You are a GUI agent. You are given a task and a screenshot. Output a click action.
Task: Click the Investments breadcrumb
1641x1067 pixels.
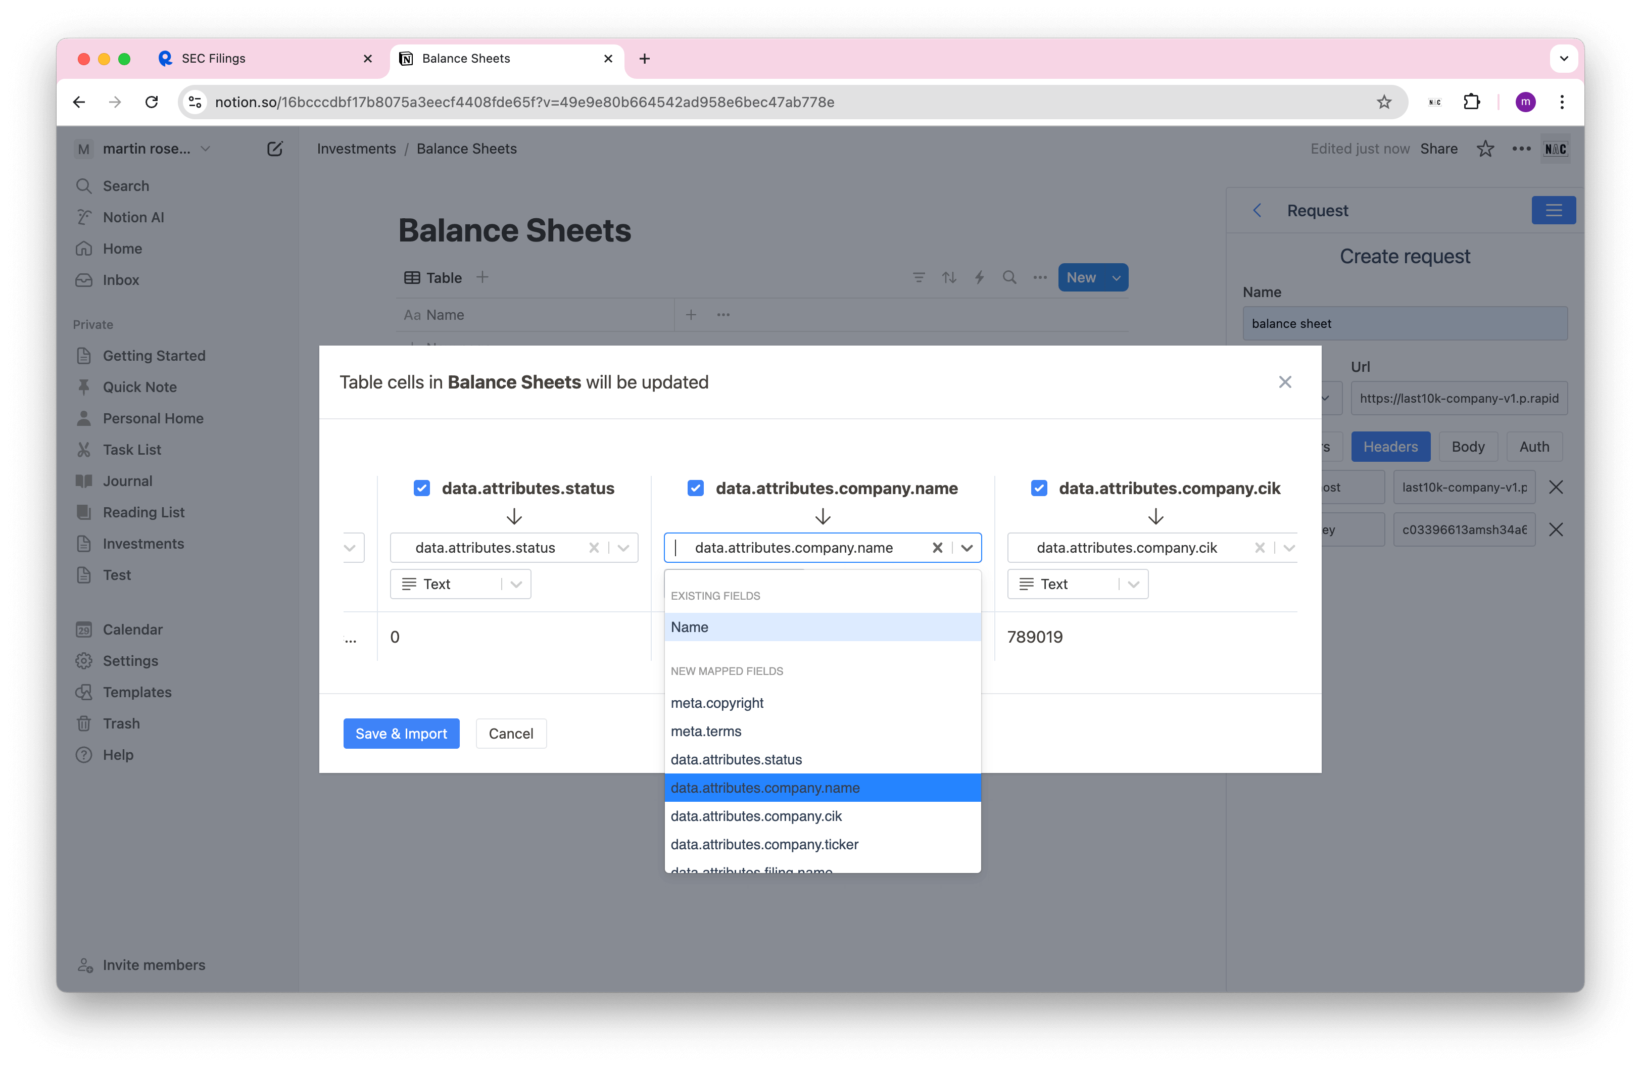coord(357,149)
